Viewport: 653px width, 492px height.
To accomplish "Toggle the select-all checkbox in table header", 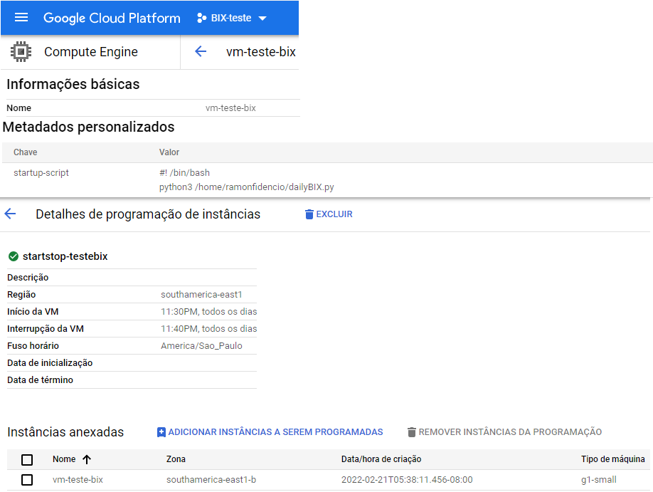I will pyautogui.click(x=27, y=460).
